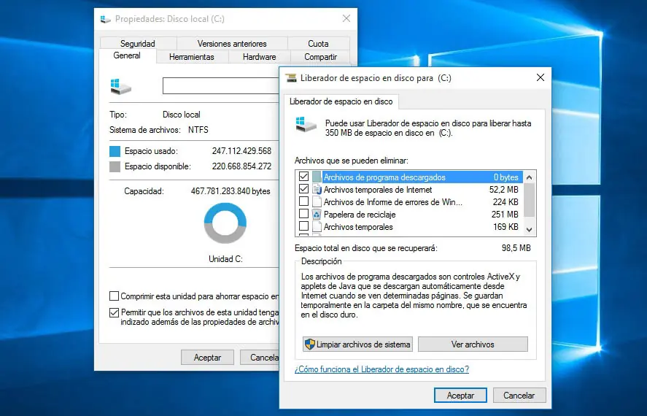
Task: Click the gray Espacio disponible color swatch
Action: (115, 166)
